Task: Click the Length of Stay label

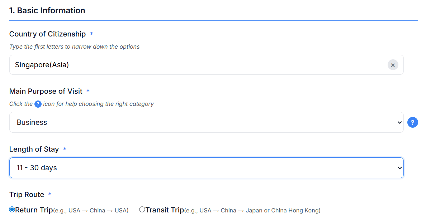Action: [x=34, y=149]
